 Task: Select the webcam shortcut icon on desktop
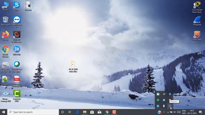(x=28, y=6)
